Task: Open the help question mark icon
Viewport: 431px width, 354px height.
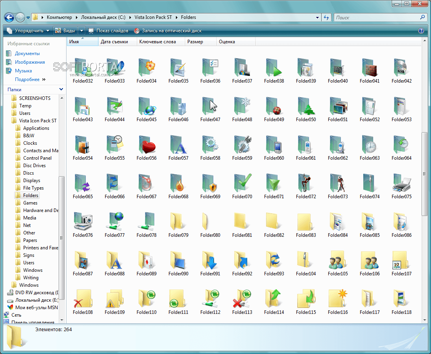Action: pyautogui.click(x=421, y=31)
